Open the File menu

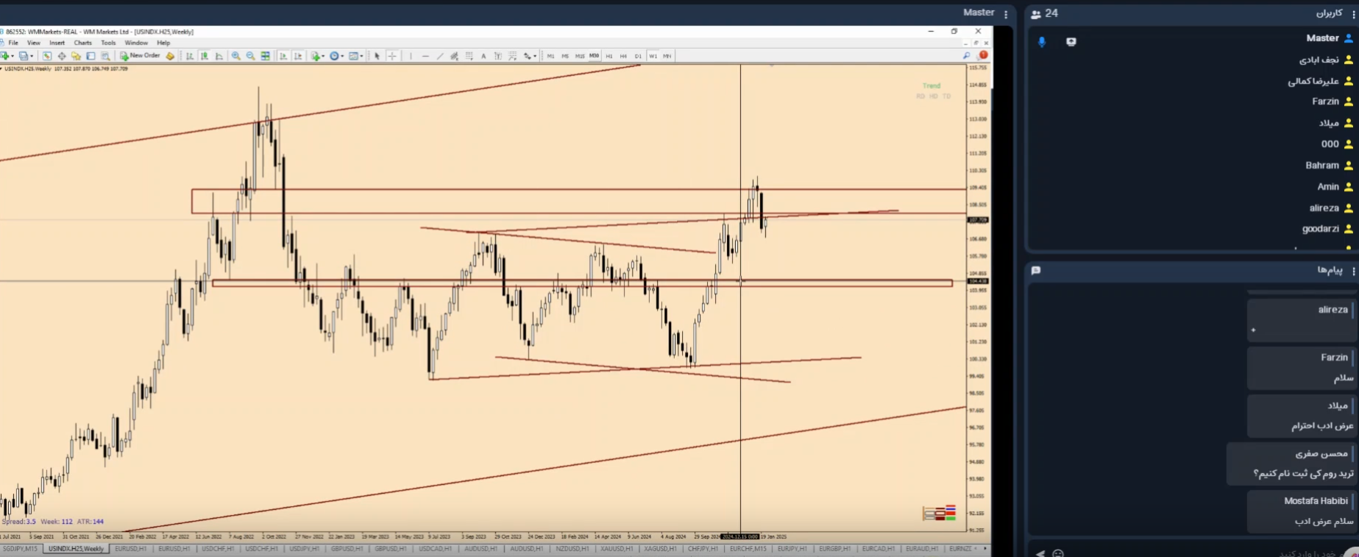point(13,43)
